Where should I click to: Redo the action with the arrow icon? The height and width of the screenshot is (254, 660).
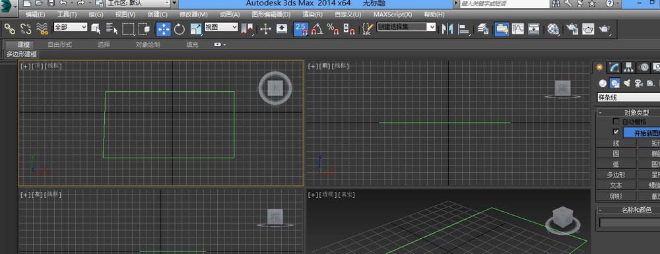(x=81, y=3)
